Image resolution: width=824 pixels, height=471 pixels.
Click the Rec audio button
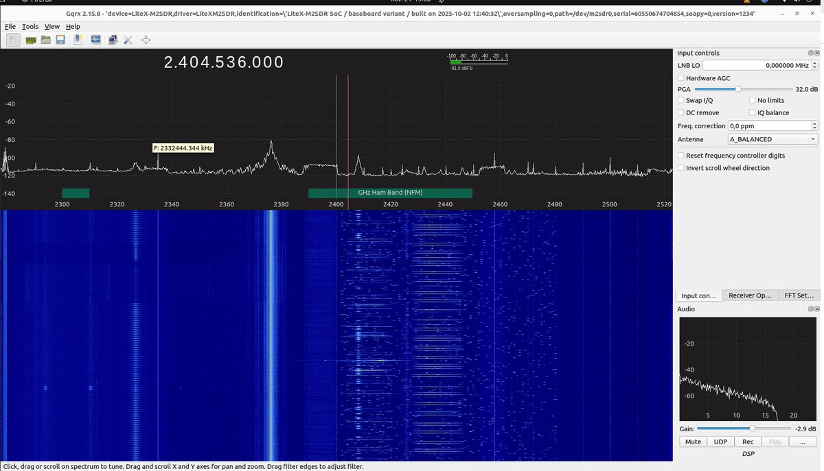[748, 442]
